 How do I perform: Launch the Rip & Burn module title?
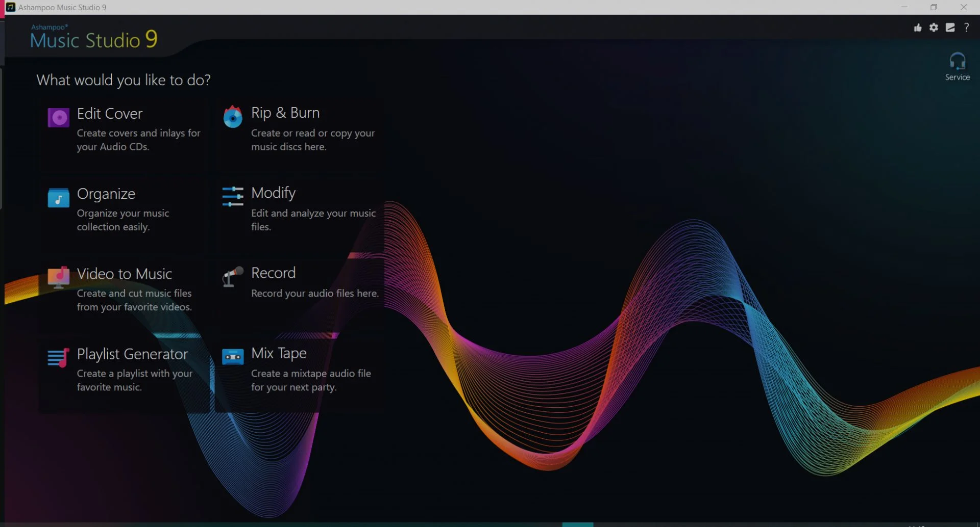point(285,113)
